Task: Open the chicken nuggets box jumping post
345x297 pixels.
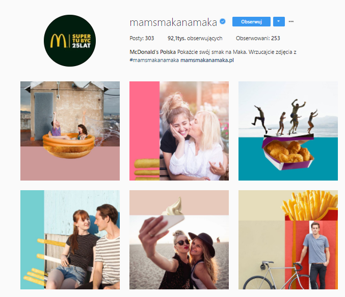Action: pyautogui.click(x=288, y=131)
